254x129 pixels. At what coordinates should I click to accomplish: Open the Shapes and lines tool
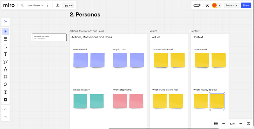tap(5, 62)
